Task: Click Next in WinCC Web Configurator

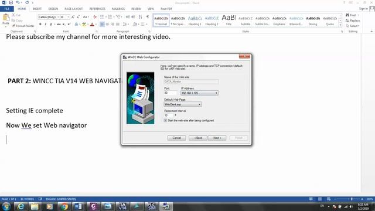Action: pyautogui.click(x=217, y=138)
